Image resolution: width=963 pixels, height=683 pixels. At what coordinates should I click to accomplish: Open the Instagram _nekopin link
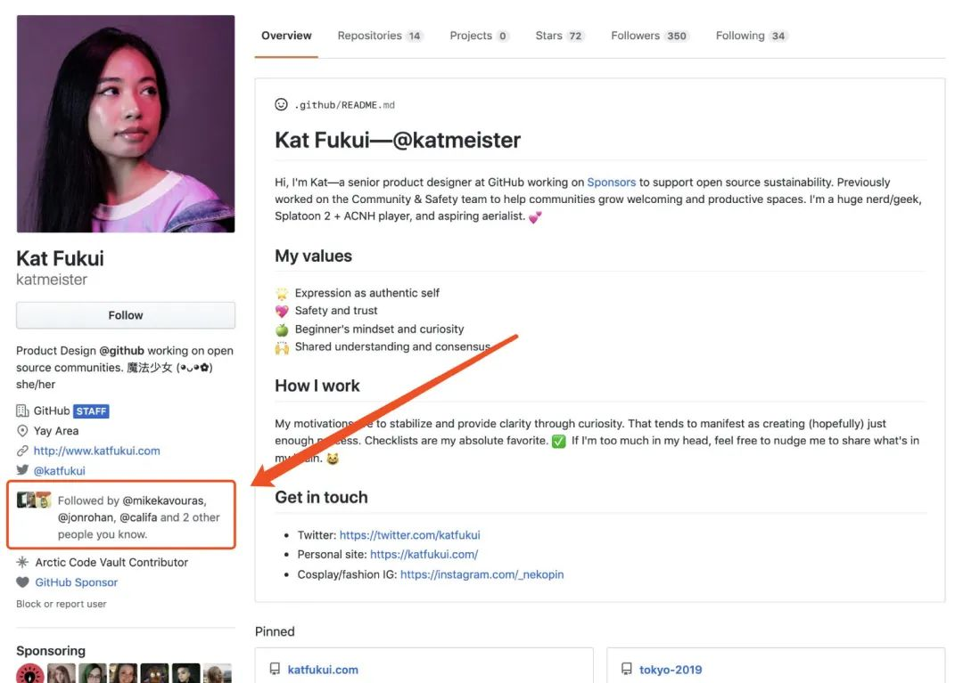[481, 574]
